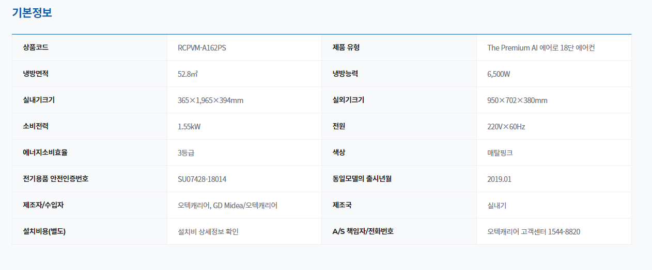Select the manufacturer value 오텍캐리어, GD Midea/오텍캐리어
The image size is (652, 270).
point(227,206)
